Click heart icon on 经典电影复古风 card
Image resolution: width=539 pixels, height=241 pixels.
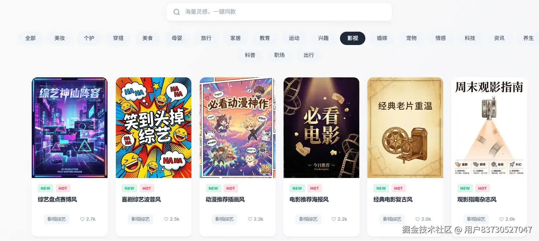tap(417, 219)
